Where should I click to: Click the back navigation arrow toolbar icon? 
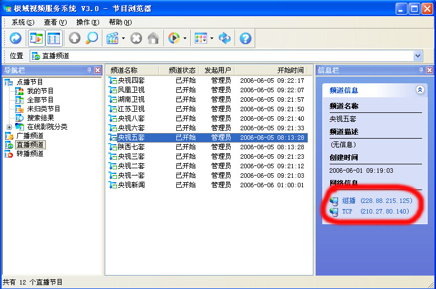(x=15, y=38)
